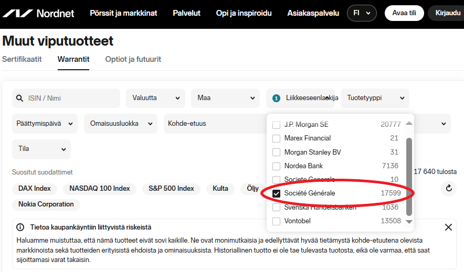The width and height of the screenshot is (464, 272).
Task: Click the 17 640 tulosta result count
Action: click(435, 171)
